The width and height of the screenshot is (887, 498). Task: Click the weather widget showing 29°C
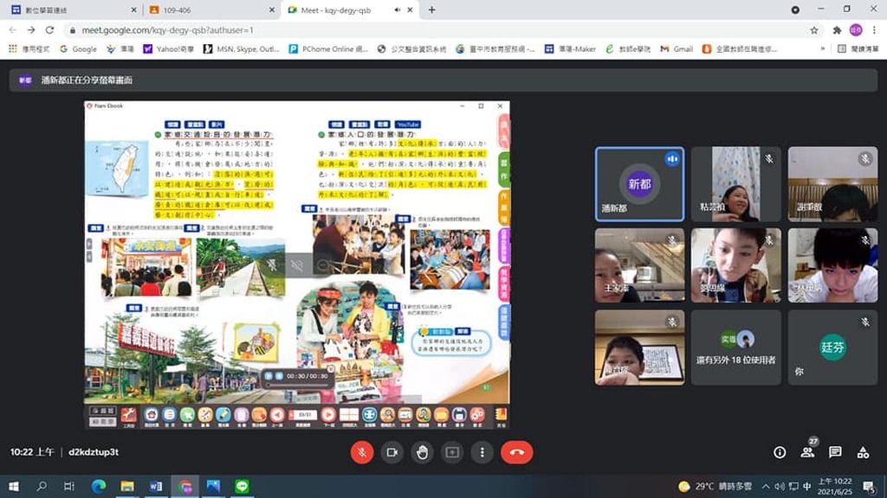(715, 486)
